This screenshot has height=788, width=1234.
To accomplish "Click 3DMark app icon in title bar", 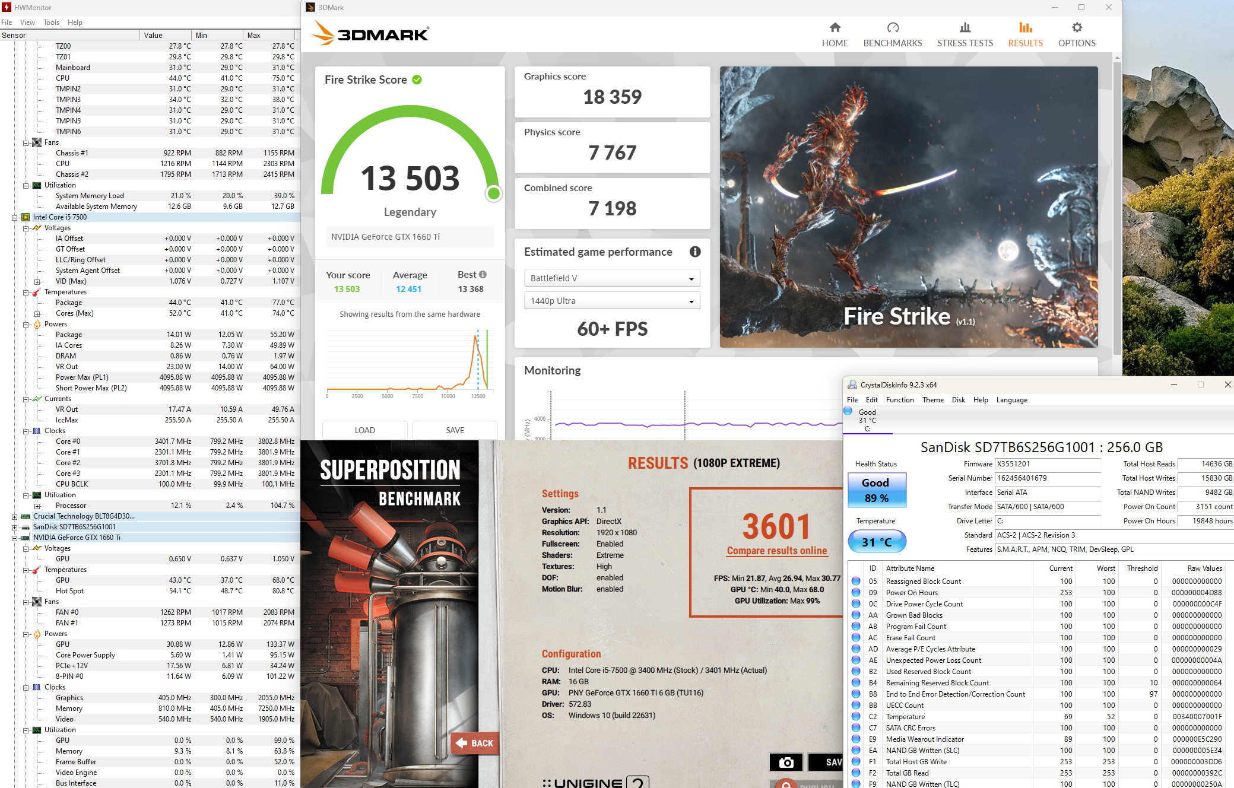I will coord(310,7).
